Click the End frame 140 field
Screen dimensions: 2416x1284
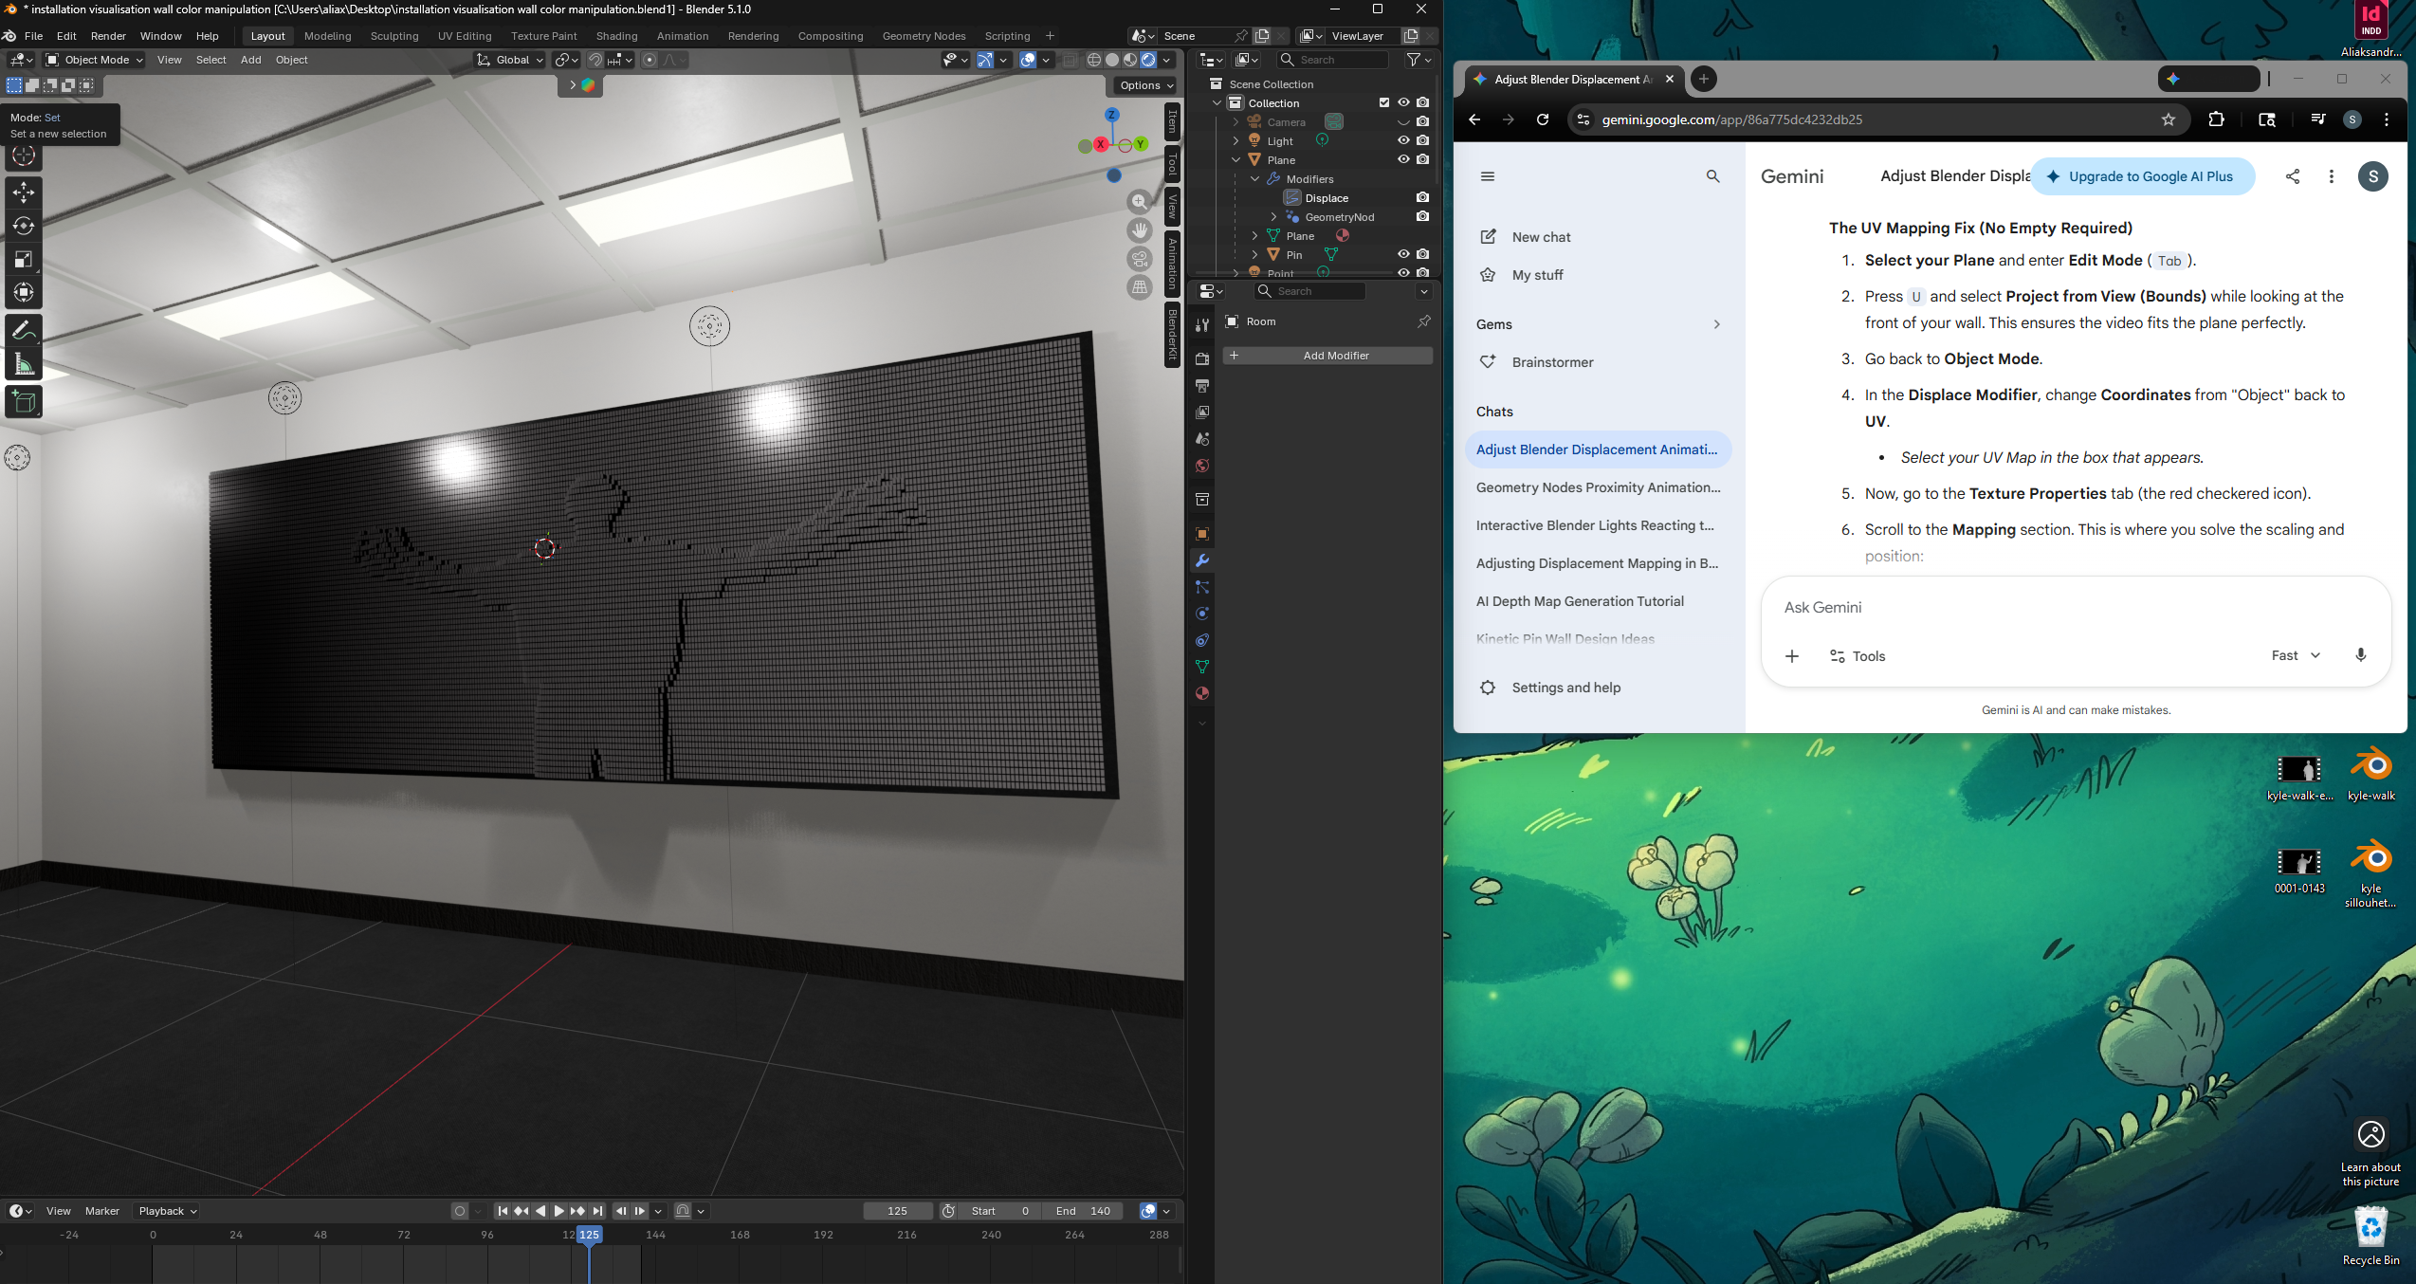(x=1083, y=1211)
